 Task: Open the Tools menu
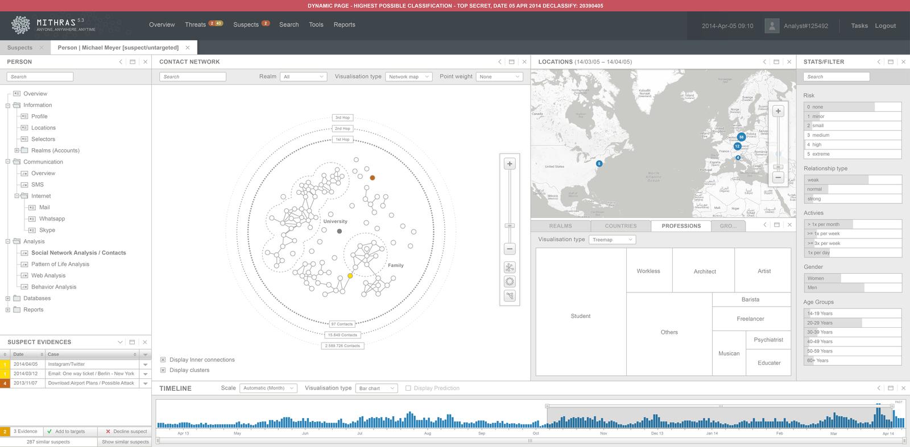coord(316,25)
